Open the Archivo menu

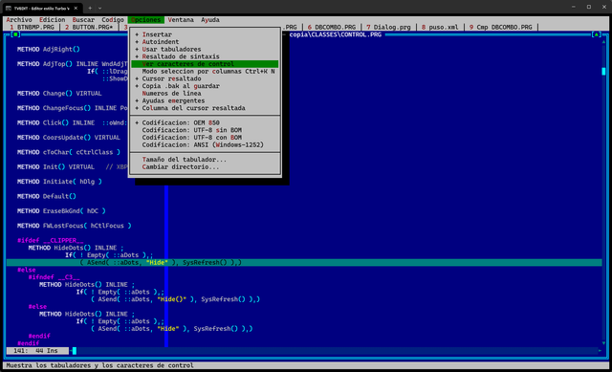pos(19,20)
